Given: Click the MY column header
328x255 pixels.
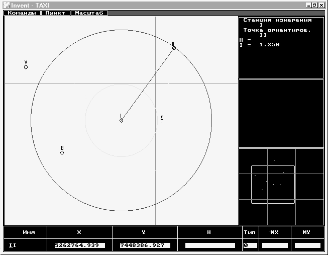Looking at the screenshot, I should click(306, 232).
